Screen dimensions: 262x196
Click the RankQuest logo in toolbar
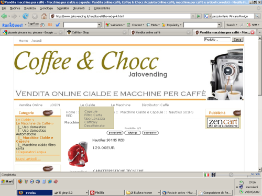[x=13, y=25]
